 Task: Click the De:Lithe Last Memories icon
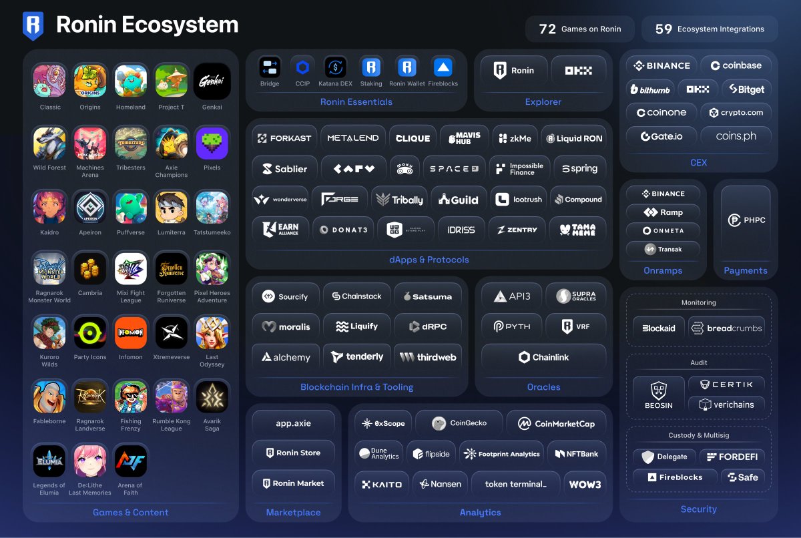[90, 461]
